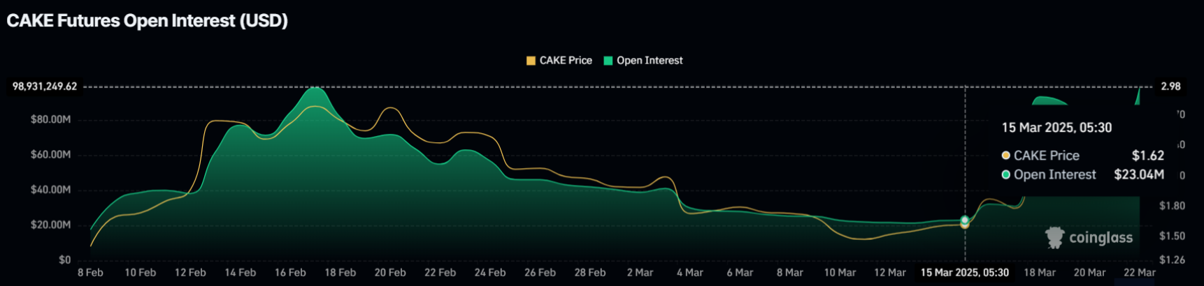Click the $20.00M y-axis label
Viewport: 1204px width, 286px height.
50,225
